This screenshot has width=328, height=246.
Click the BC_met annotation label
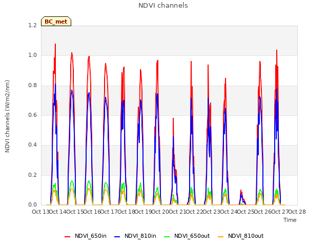pos(56,22)
